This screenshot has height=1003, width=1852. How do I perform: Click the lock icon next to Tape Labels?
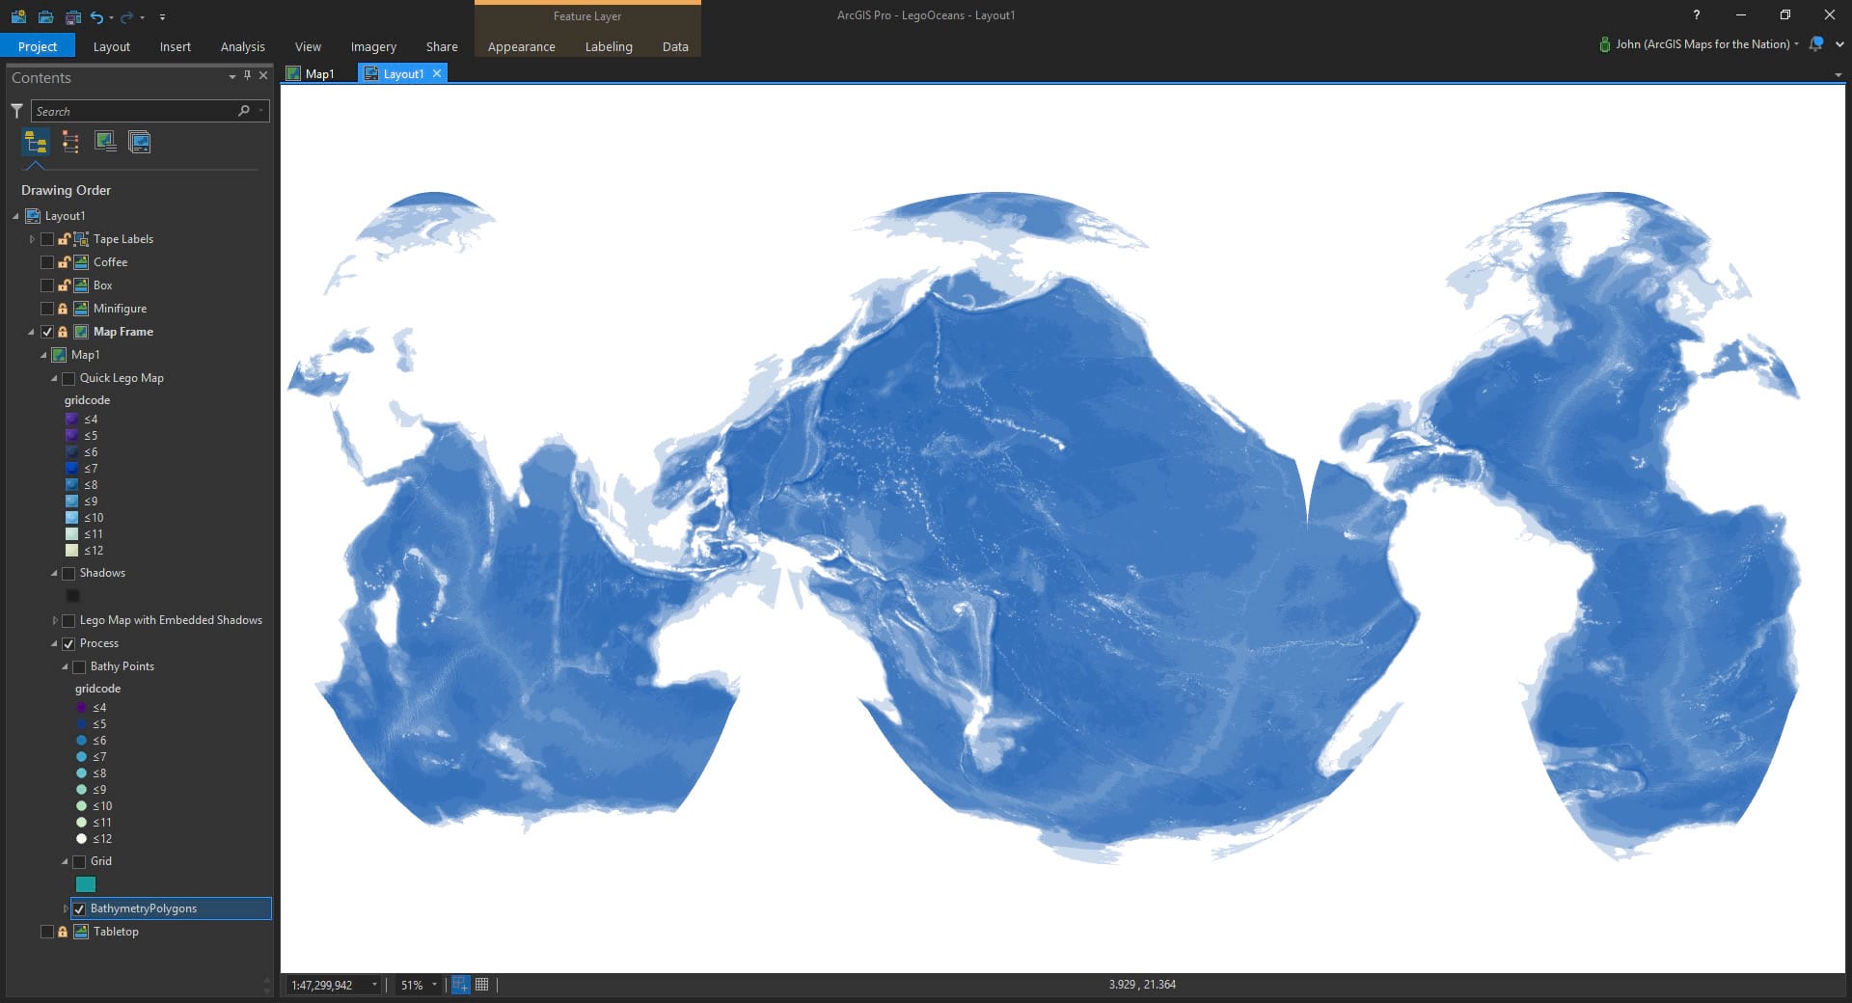[x=63, y=239]
